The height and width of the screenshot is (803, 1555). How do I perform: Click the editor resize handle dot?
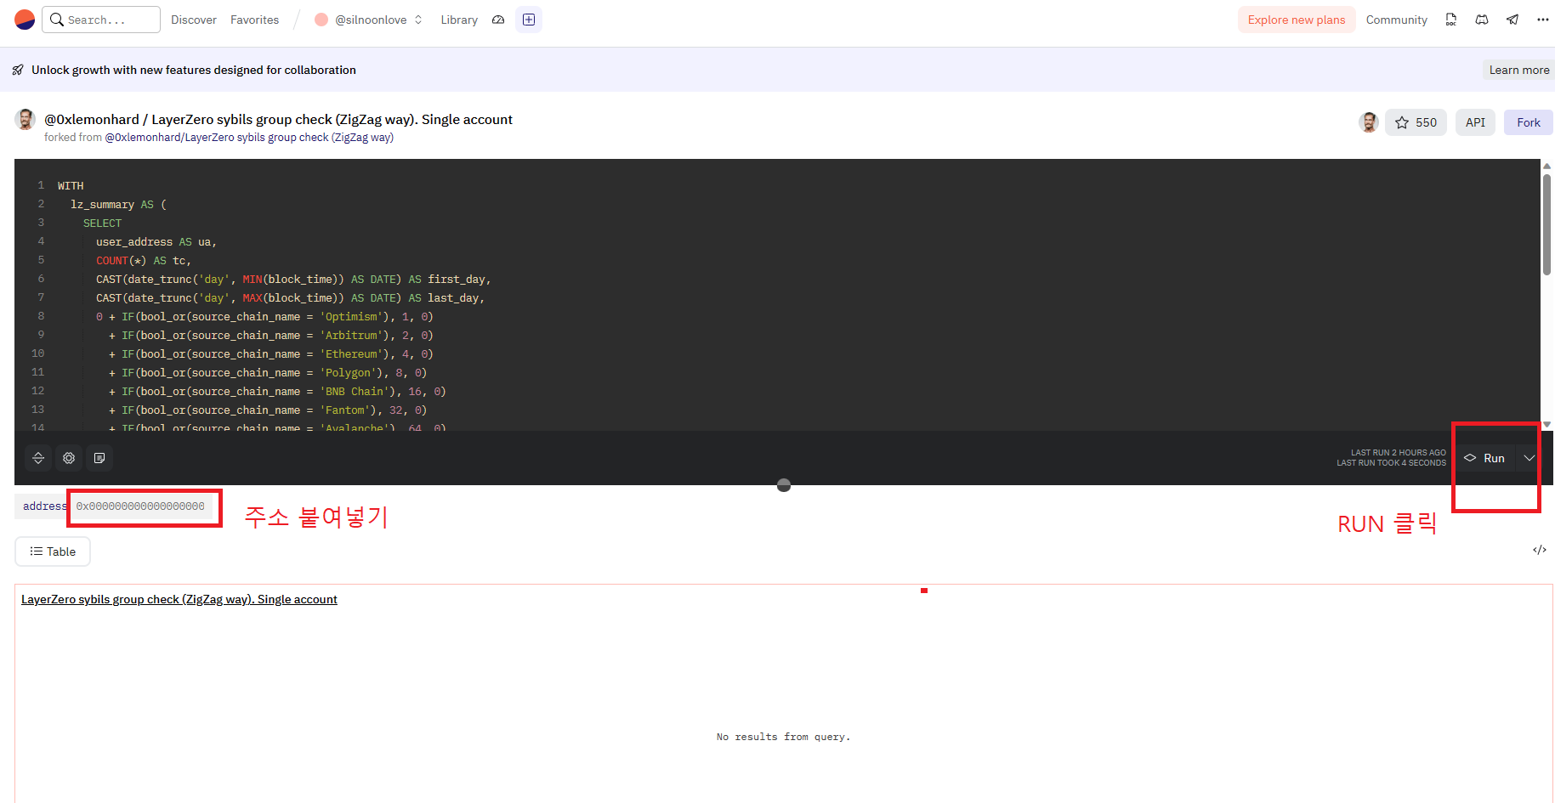pos(784,485)
